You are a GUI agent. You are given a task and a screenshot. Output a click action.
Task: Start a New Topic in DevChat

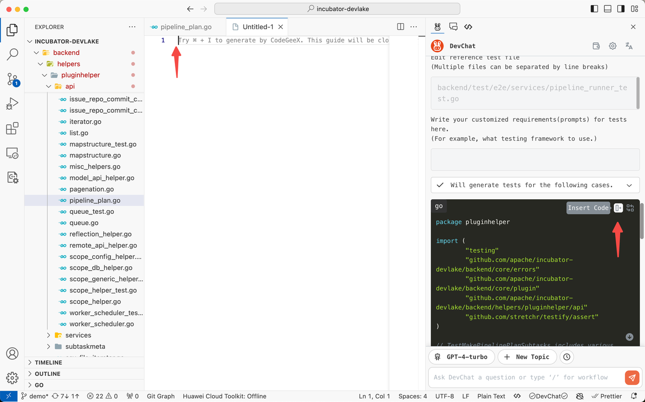527,357
